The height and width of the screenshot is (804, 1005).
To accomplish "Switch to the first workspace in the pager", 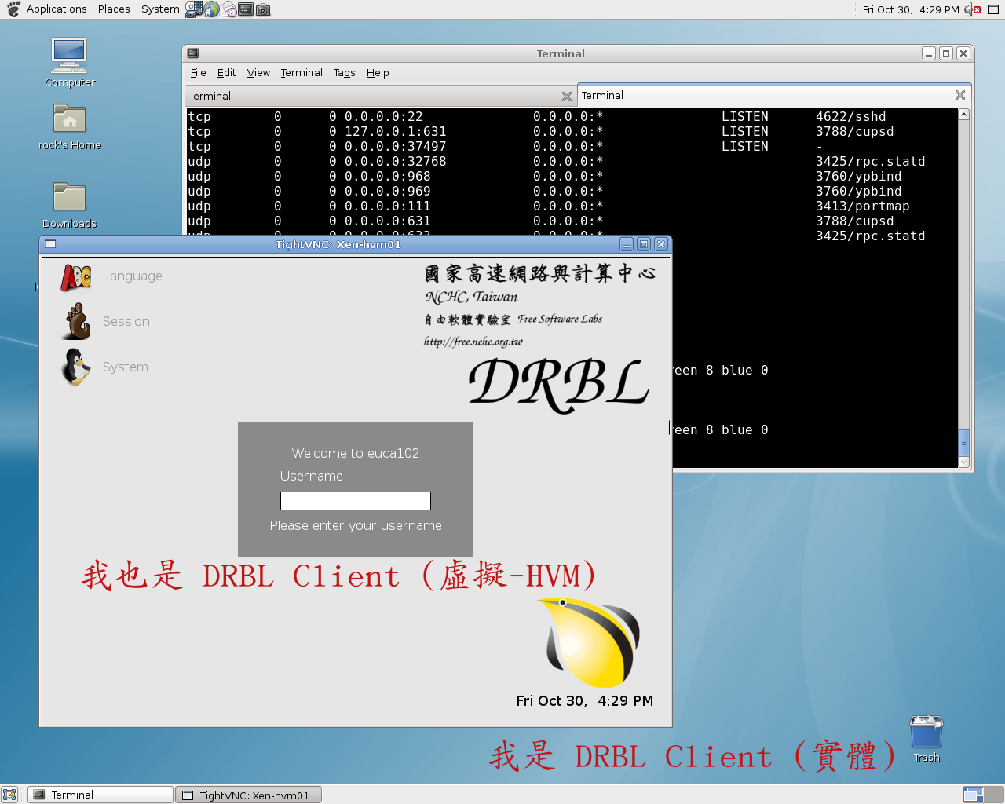I will tap(974, 795).
